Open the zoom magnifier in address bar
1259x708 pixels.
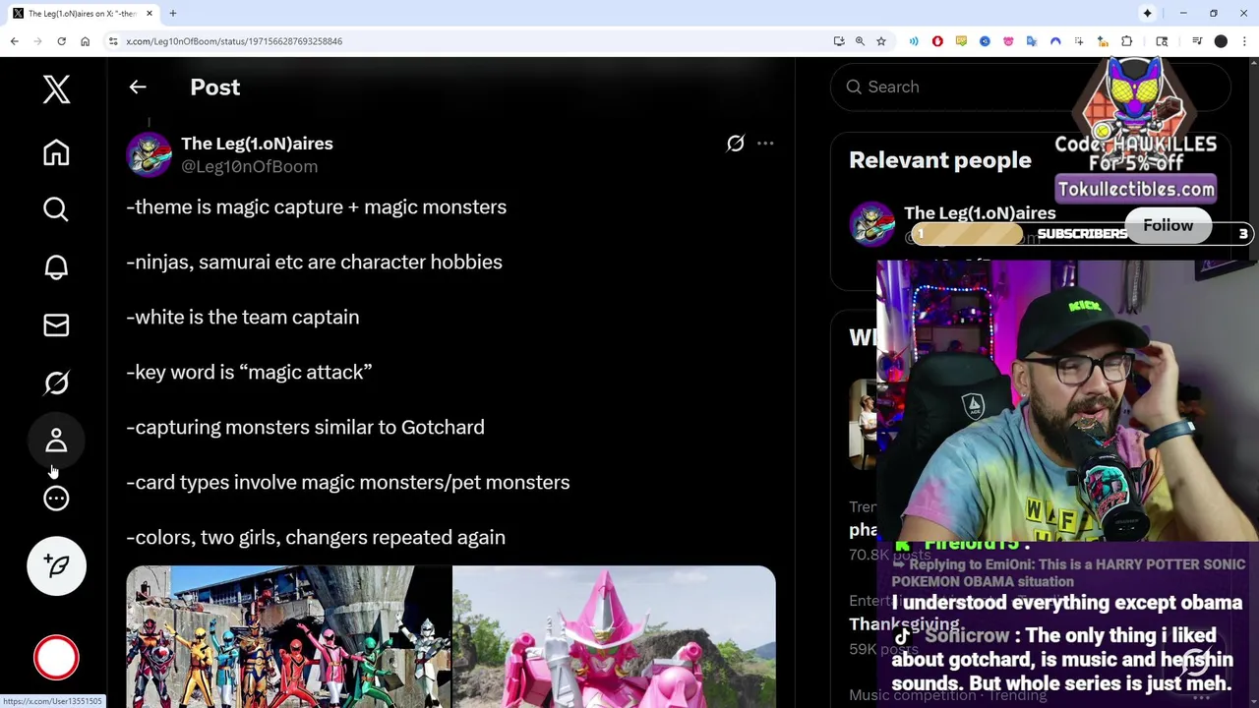pyautogui.click(x=860, y=41)
